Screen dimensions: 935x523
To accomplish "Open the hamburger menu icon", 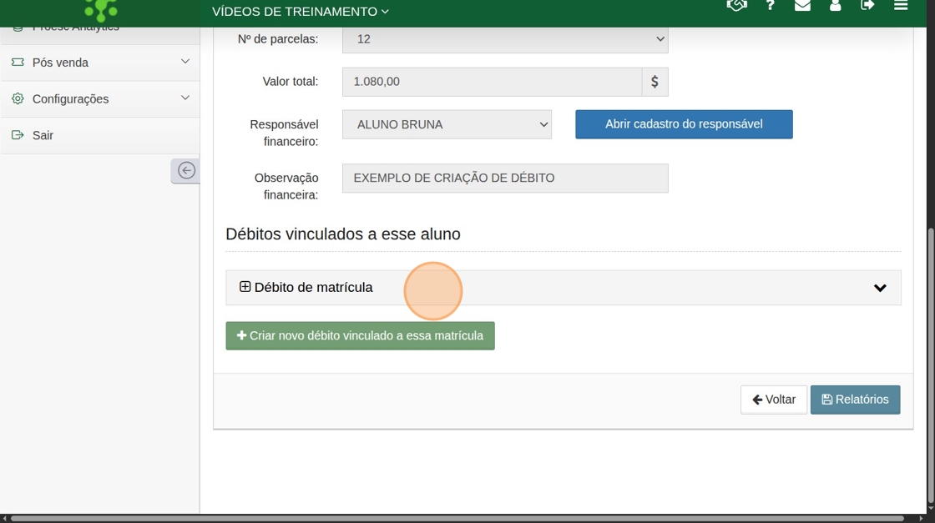I will coord(901,5).
